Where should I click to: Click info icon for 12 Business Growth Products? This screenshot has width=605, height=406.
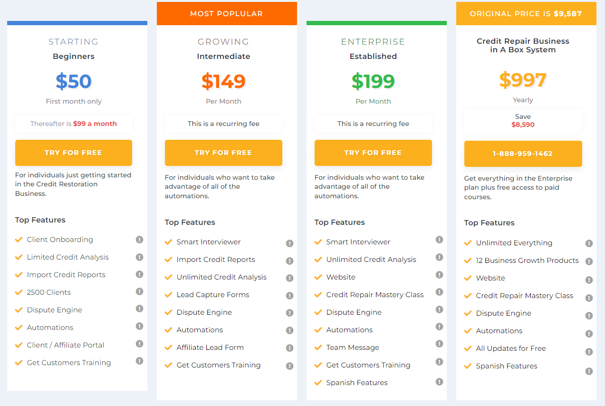click(589, 261)
